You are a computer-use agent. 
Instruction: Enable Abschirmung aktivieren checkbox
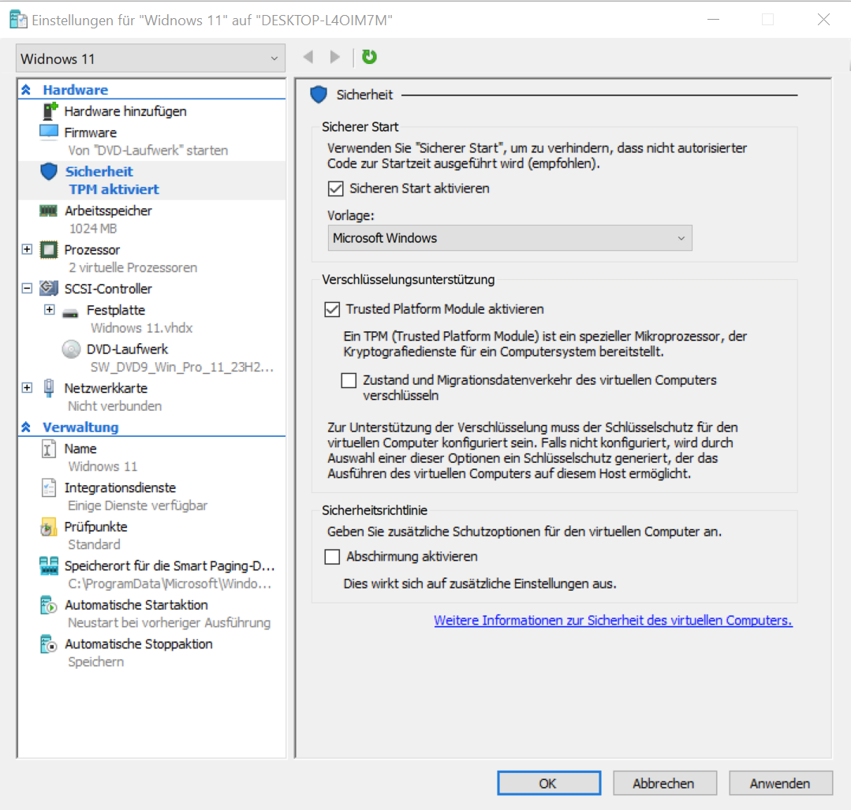(332, 557)
